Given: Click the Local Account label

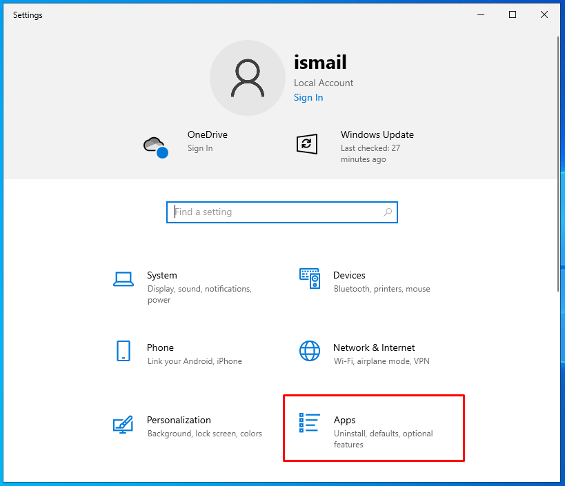Looking at the screenshot, I should pos(324,83).
